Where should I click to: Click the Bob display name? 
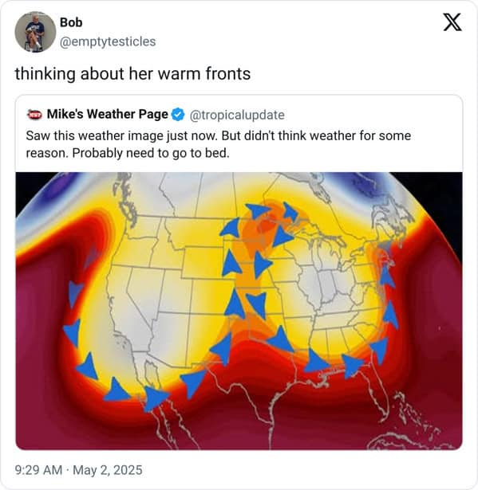[x=71, y=22]
